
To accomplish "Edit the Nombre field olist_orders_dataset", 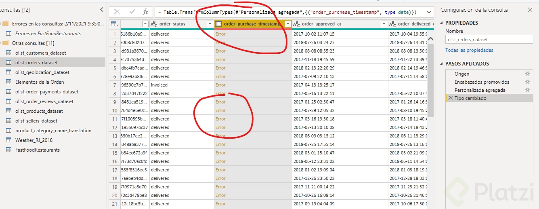I will 489,40.
